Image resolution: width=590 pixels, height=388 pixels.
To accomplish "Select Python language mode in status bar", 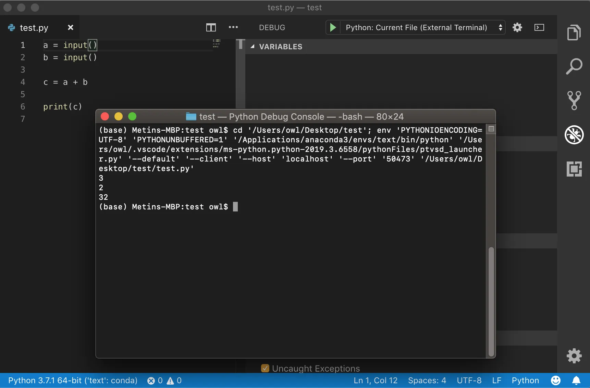I will 525,380.
